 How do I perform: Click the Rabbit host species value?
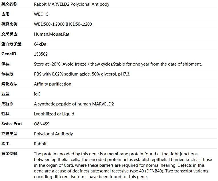tap(40, 144)
